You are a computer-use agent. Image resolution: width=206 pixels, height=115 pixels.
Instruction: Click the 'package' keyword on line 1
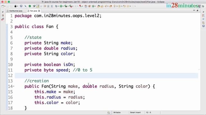coord(23,16)
